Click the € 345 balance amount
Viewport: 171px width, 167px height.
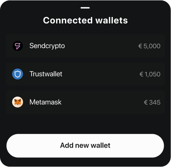tap(152, 102)
